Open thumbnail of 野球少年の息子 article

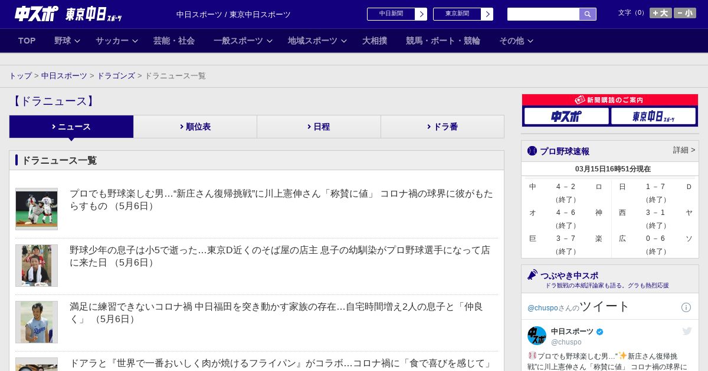click(x=37, y=266)
